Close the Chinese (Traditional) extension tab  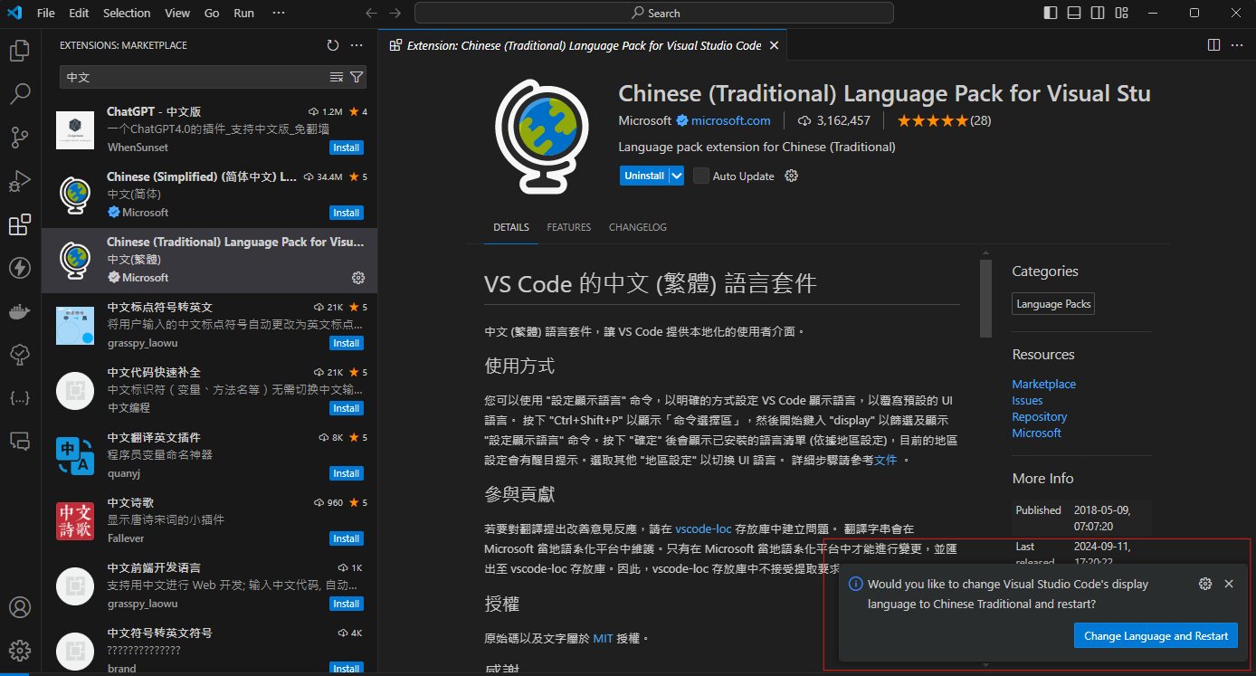pyautogui.click(x=773, y=45)
